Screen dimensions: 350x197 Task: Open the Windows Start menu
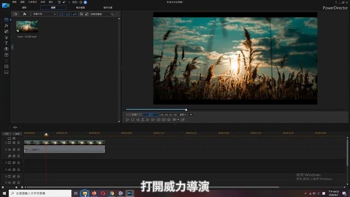(4, 193)
